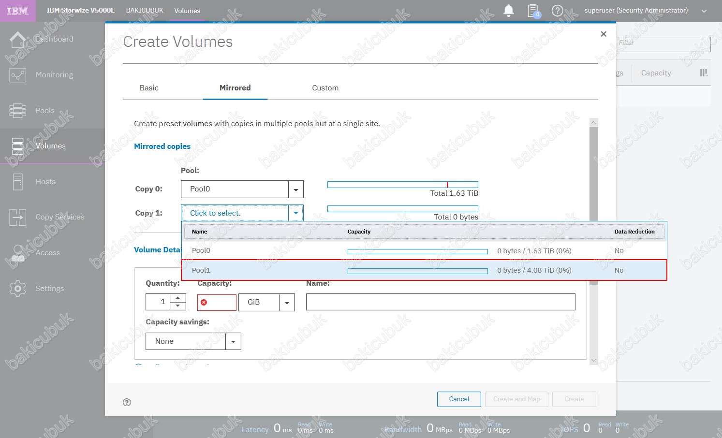
Task: Click the Create and Map button
Action: 516,399
